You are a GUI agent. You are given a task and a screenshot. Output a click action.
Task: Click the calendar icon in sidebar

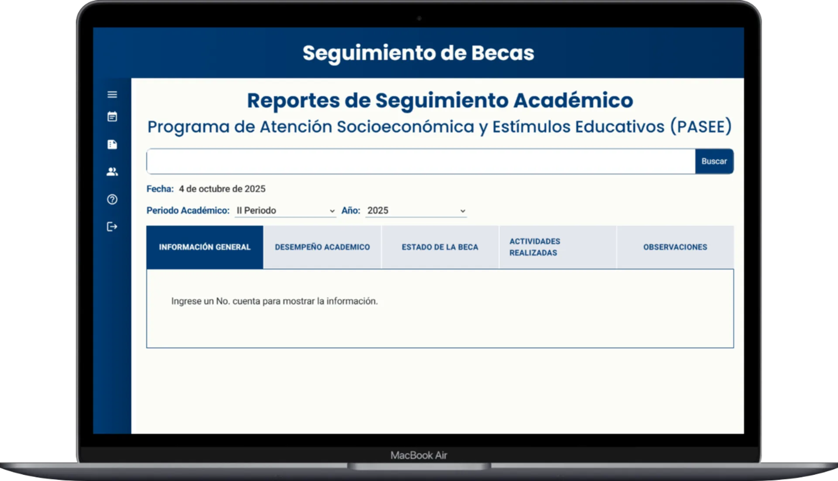[112, 117]
